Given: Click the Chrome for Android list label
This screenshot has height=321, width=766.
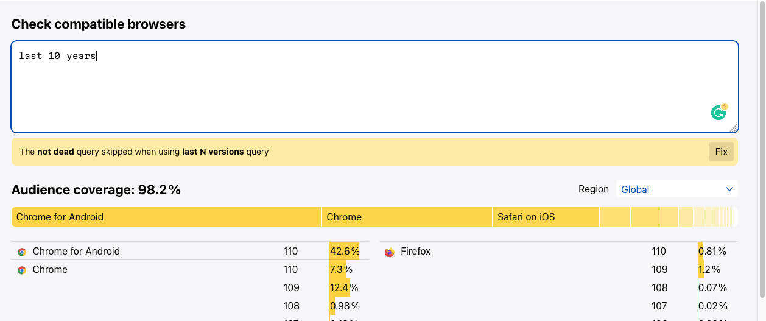Looking at the screenshot, I should click(x=76, y=251).
